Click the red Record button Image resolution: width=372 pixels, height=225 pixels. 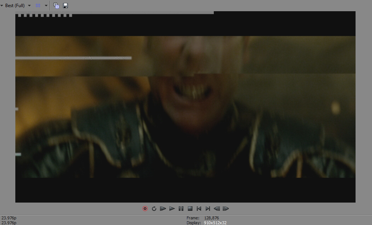(x=145, y=209)
